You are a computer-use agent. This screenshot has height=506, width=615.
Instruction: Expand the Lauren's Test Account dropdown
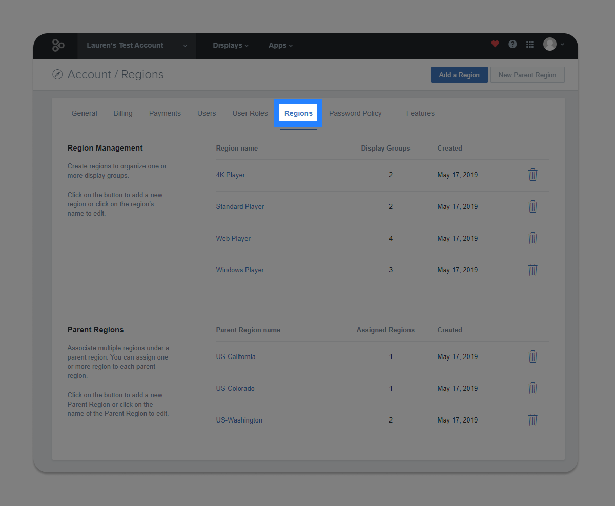tap(137, 45)
